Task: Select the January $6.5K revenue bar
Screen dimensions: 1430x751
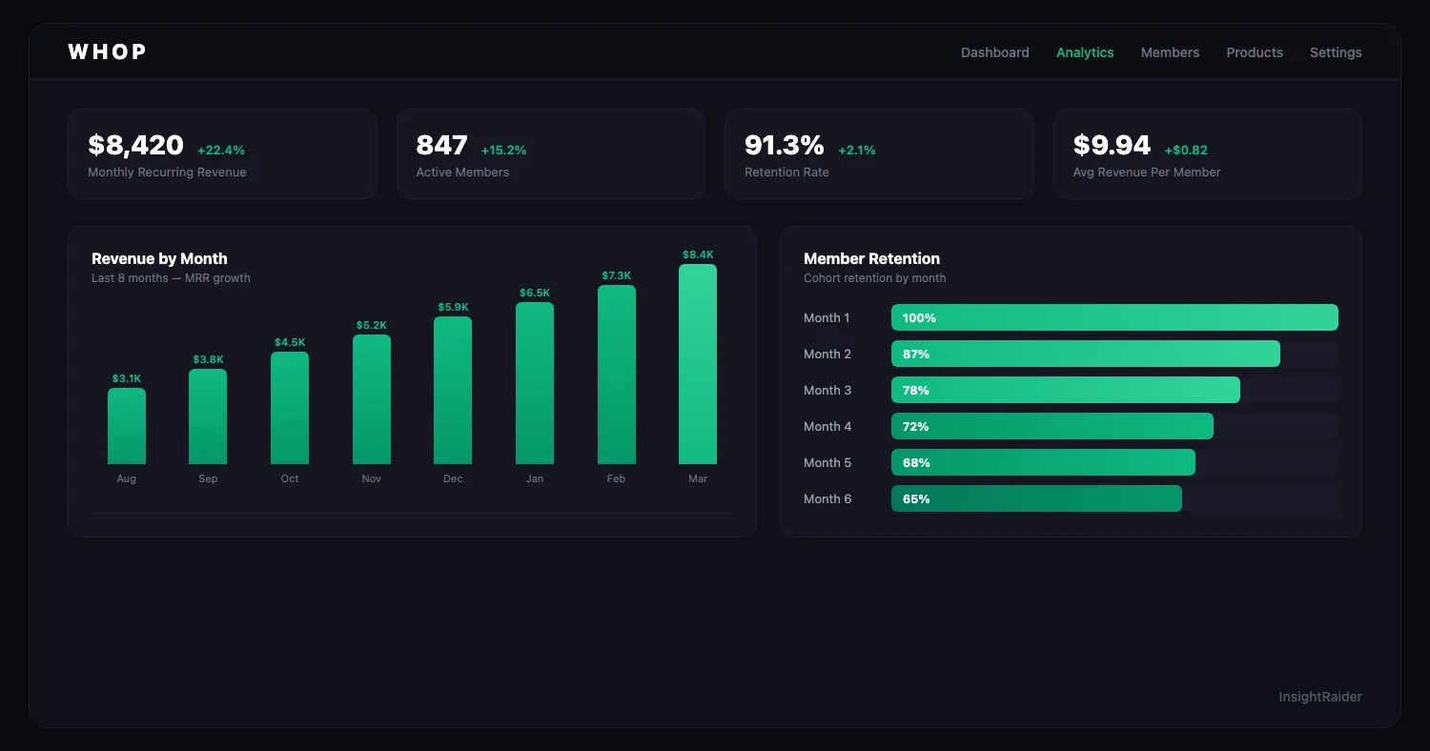Action: pos(535,379)
